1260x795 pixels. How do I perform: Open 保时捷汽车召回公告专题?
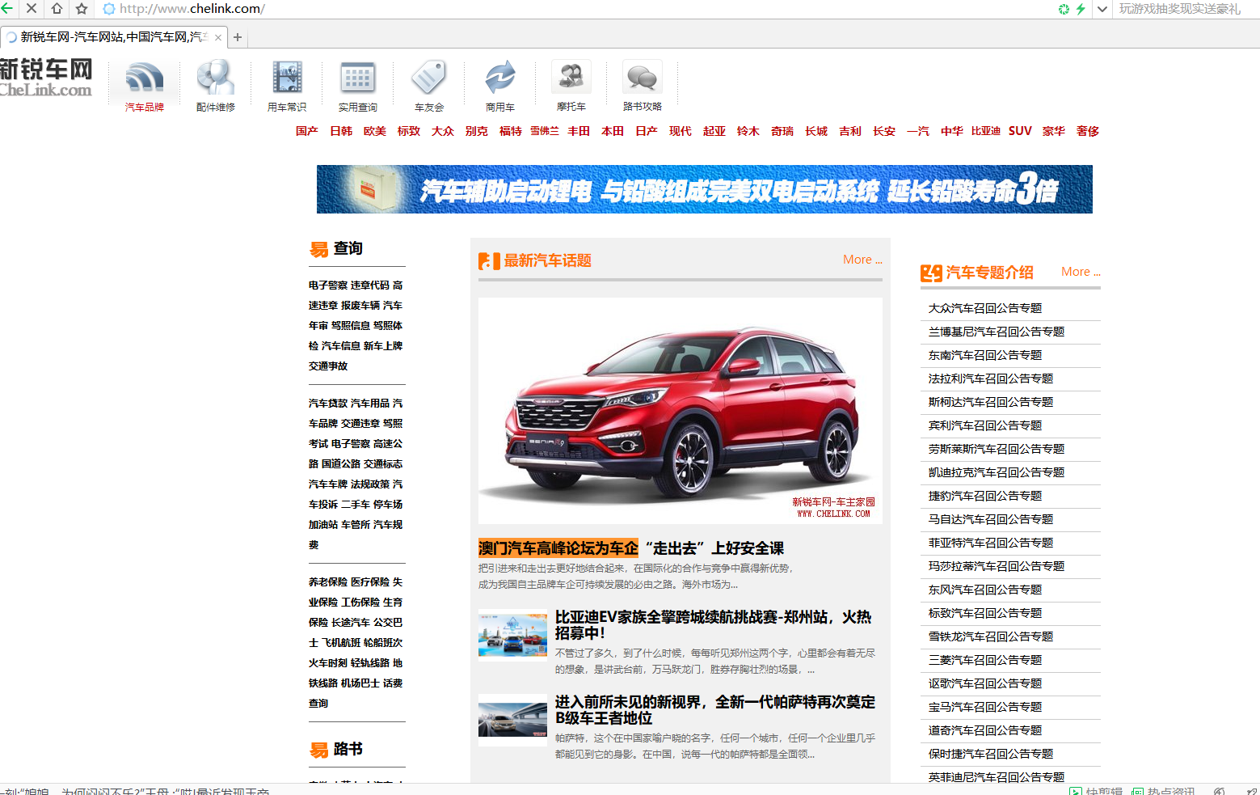[x=991, y=754]
